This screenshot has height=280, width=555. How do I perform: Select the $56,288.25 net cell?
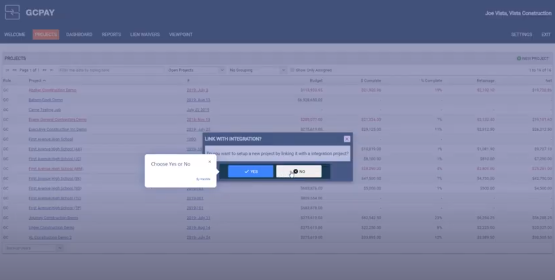(542, 218)
